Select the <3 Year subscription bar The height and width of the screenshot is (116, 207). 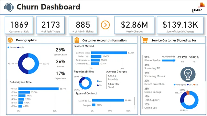pos(22,96)
